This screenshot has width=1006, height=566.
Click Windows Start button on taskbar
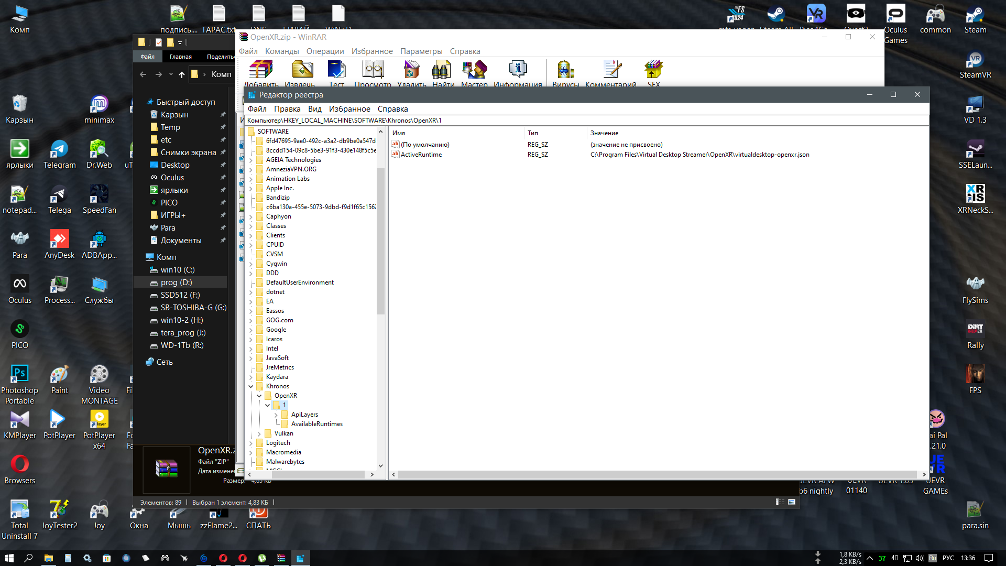[x=9, y=558]
